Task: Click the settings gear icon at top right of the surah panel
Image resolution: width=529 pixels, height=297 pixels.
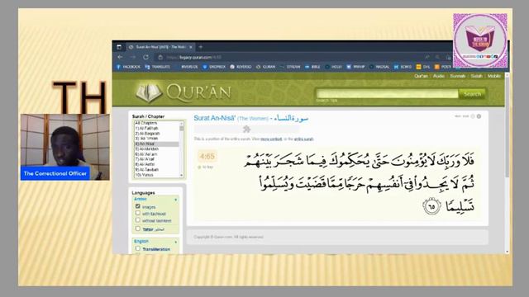Action: (x=479, y=116)
